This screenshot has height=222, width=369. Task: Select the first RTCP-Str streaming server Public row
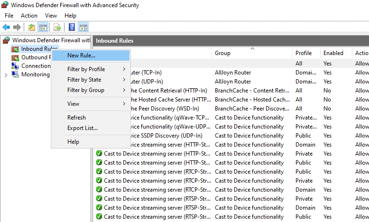point(231,172)
